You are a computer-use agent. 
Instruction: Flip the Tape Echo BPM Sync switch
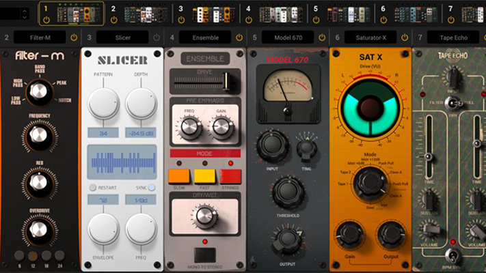(453, 256)
